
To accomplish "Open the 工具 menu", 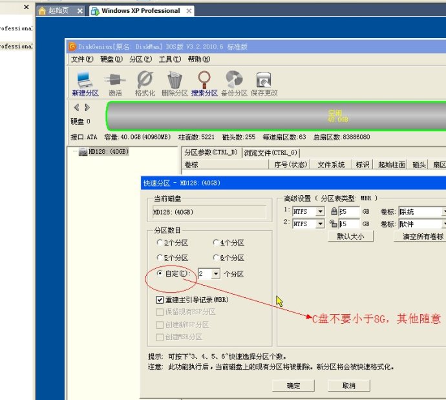I will tap(170, 59).
